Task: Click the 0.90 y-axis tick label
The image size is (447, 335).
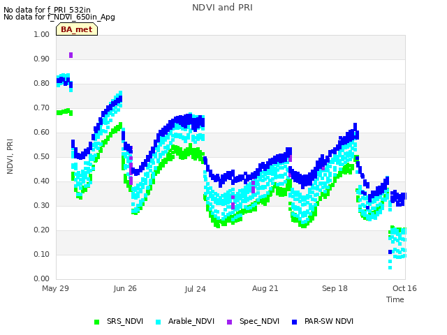Action: click(42, 59)
